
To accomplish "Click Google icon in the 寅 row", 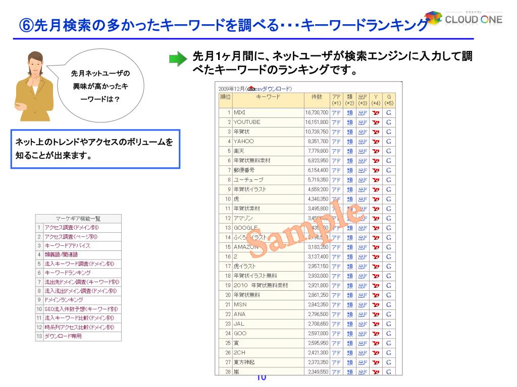I will click(x=389, y=343).
